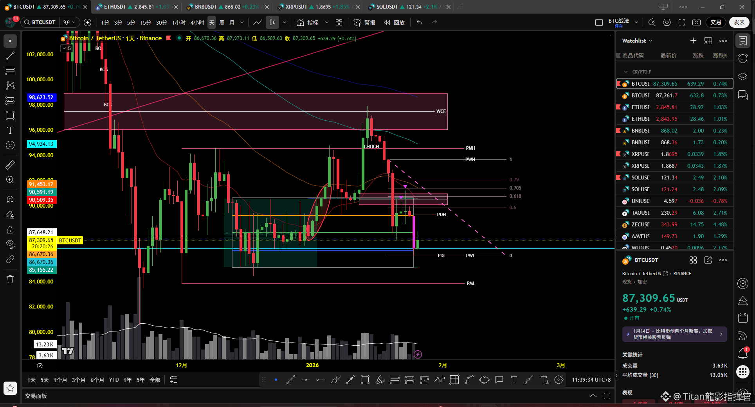
Task: Expand the Bitcoin news headline arrow
Action: point(721,334)
